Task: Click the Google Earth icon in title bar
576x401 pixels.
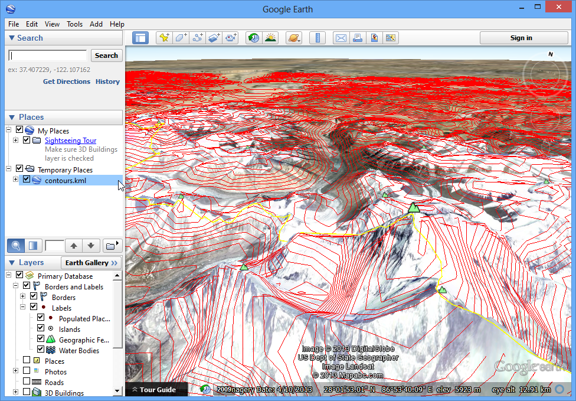Action: pyautogui.click(x=10, y=9)
